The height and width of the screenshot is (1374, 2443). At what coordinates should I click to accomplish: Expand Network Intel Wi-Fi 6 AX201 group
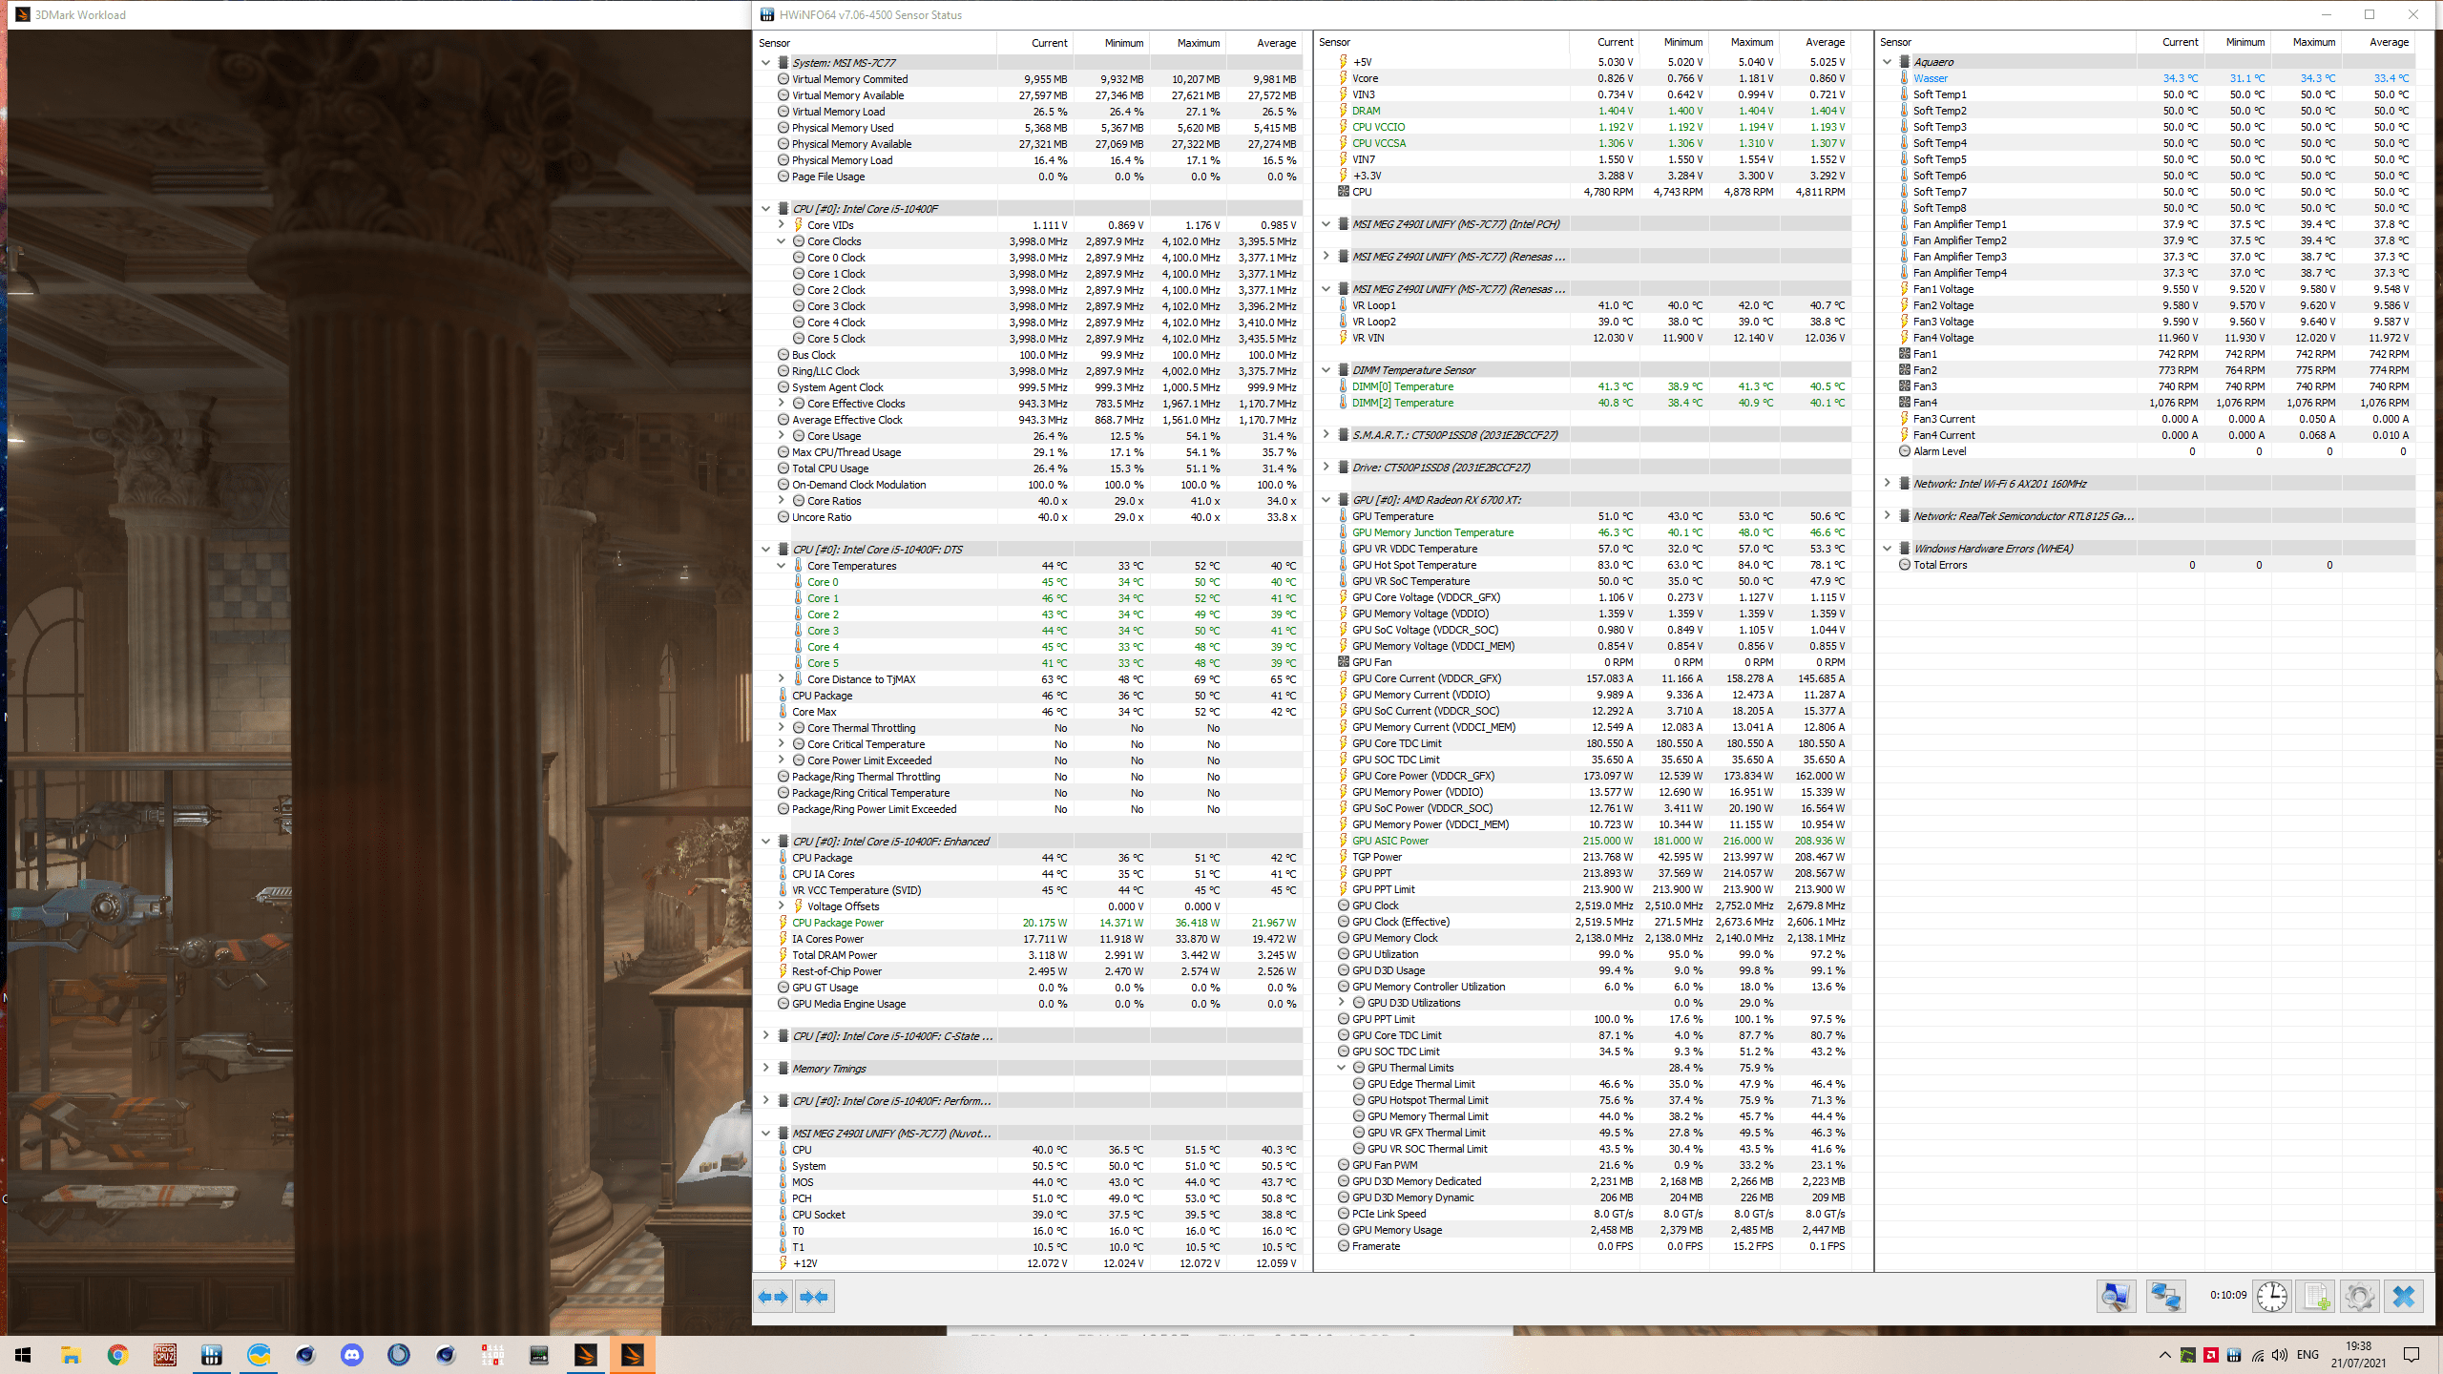pos(1887,484)
